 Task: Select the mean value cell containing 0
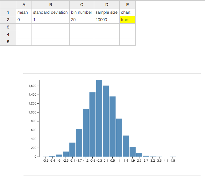(24, 20)
